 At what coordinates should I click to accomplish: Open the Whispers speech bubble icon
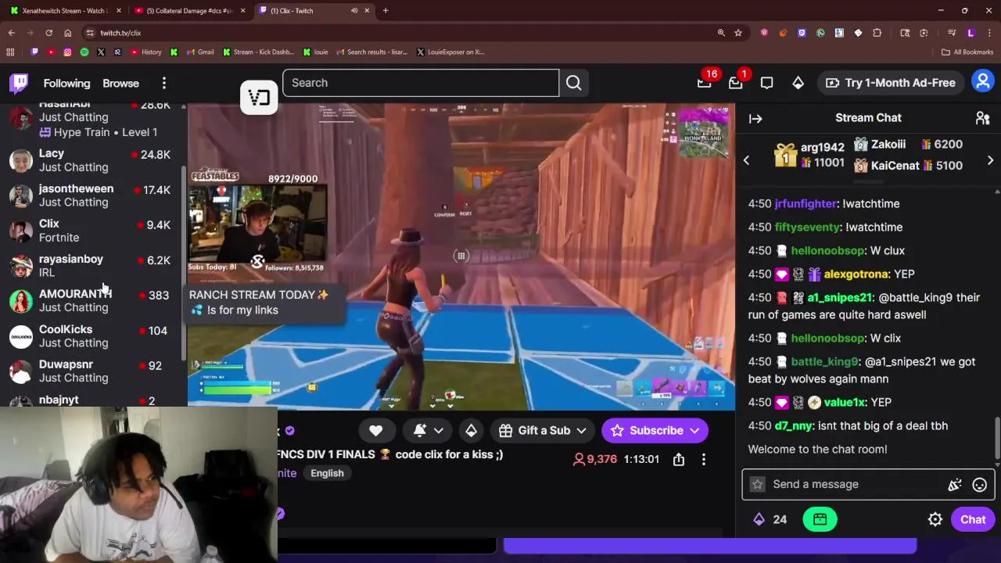(x=766, y=83)
